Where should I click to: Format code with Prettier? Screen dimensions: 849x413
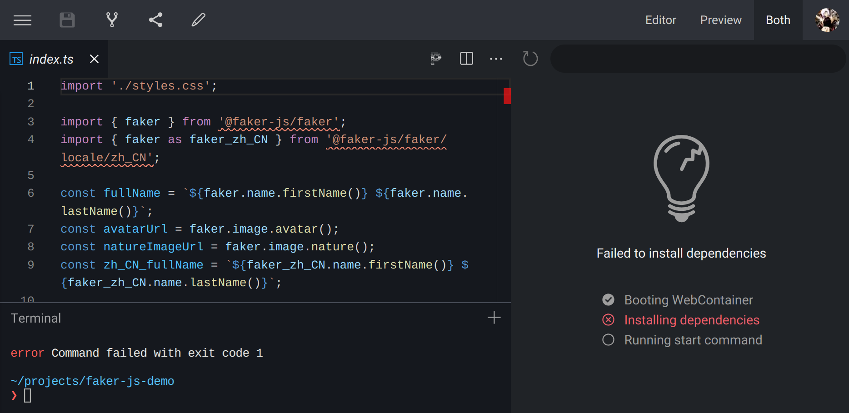pyautogui.click(x=435, y=59)
